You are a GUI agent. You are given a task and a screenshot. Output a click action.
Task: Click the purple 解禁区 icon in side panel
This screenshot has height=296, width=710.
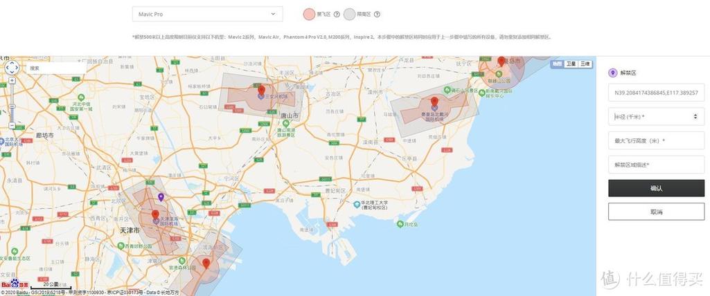coord(612,73)
